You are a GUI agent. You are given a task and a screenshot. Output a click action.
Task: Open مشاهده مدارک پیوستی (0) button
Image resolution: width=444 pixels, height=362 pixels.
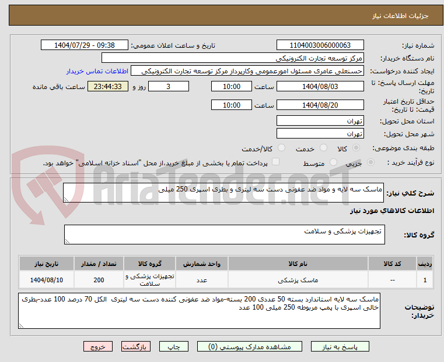point(250,346)
